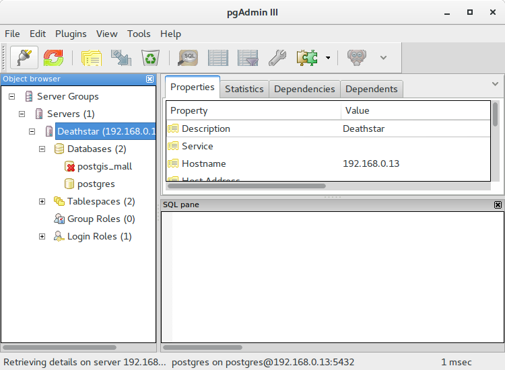Image resolution: width=505 pixels, height=370 pixels.
Task: Select Group Roles (0) in the tree
Action: pyautogui.click(x=101, y=219)
